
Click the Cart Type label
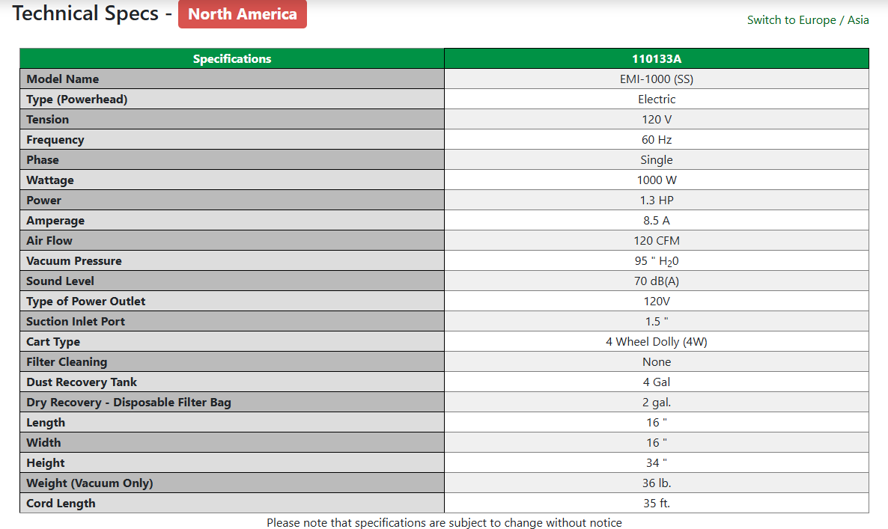click(53, 342)
